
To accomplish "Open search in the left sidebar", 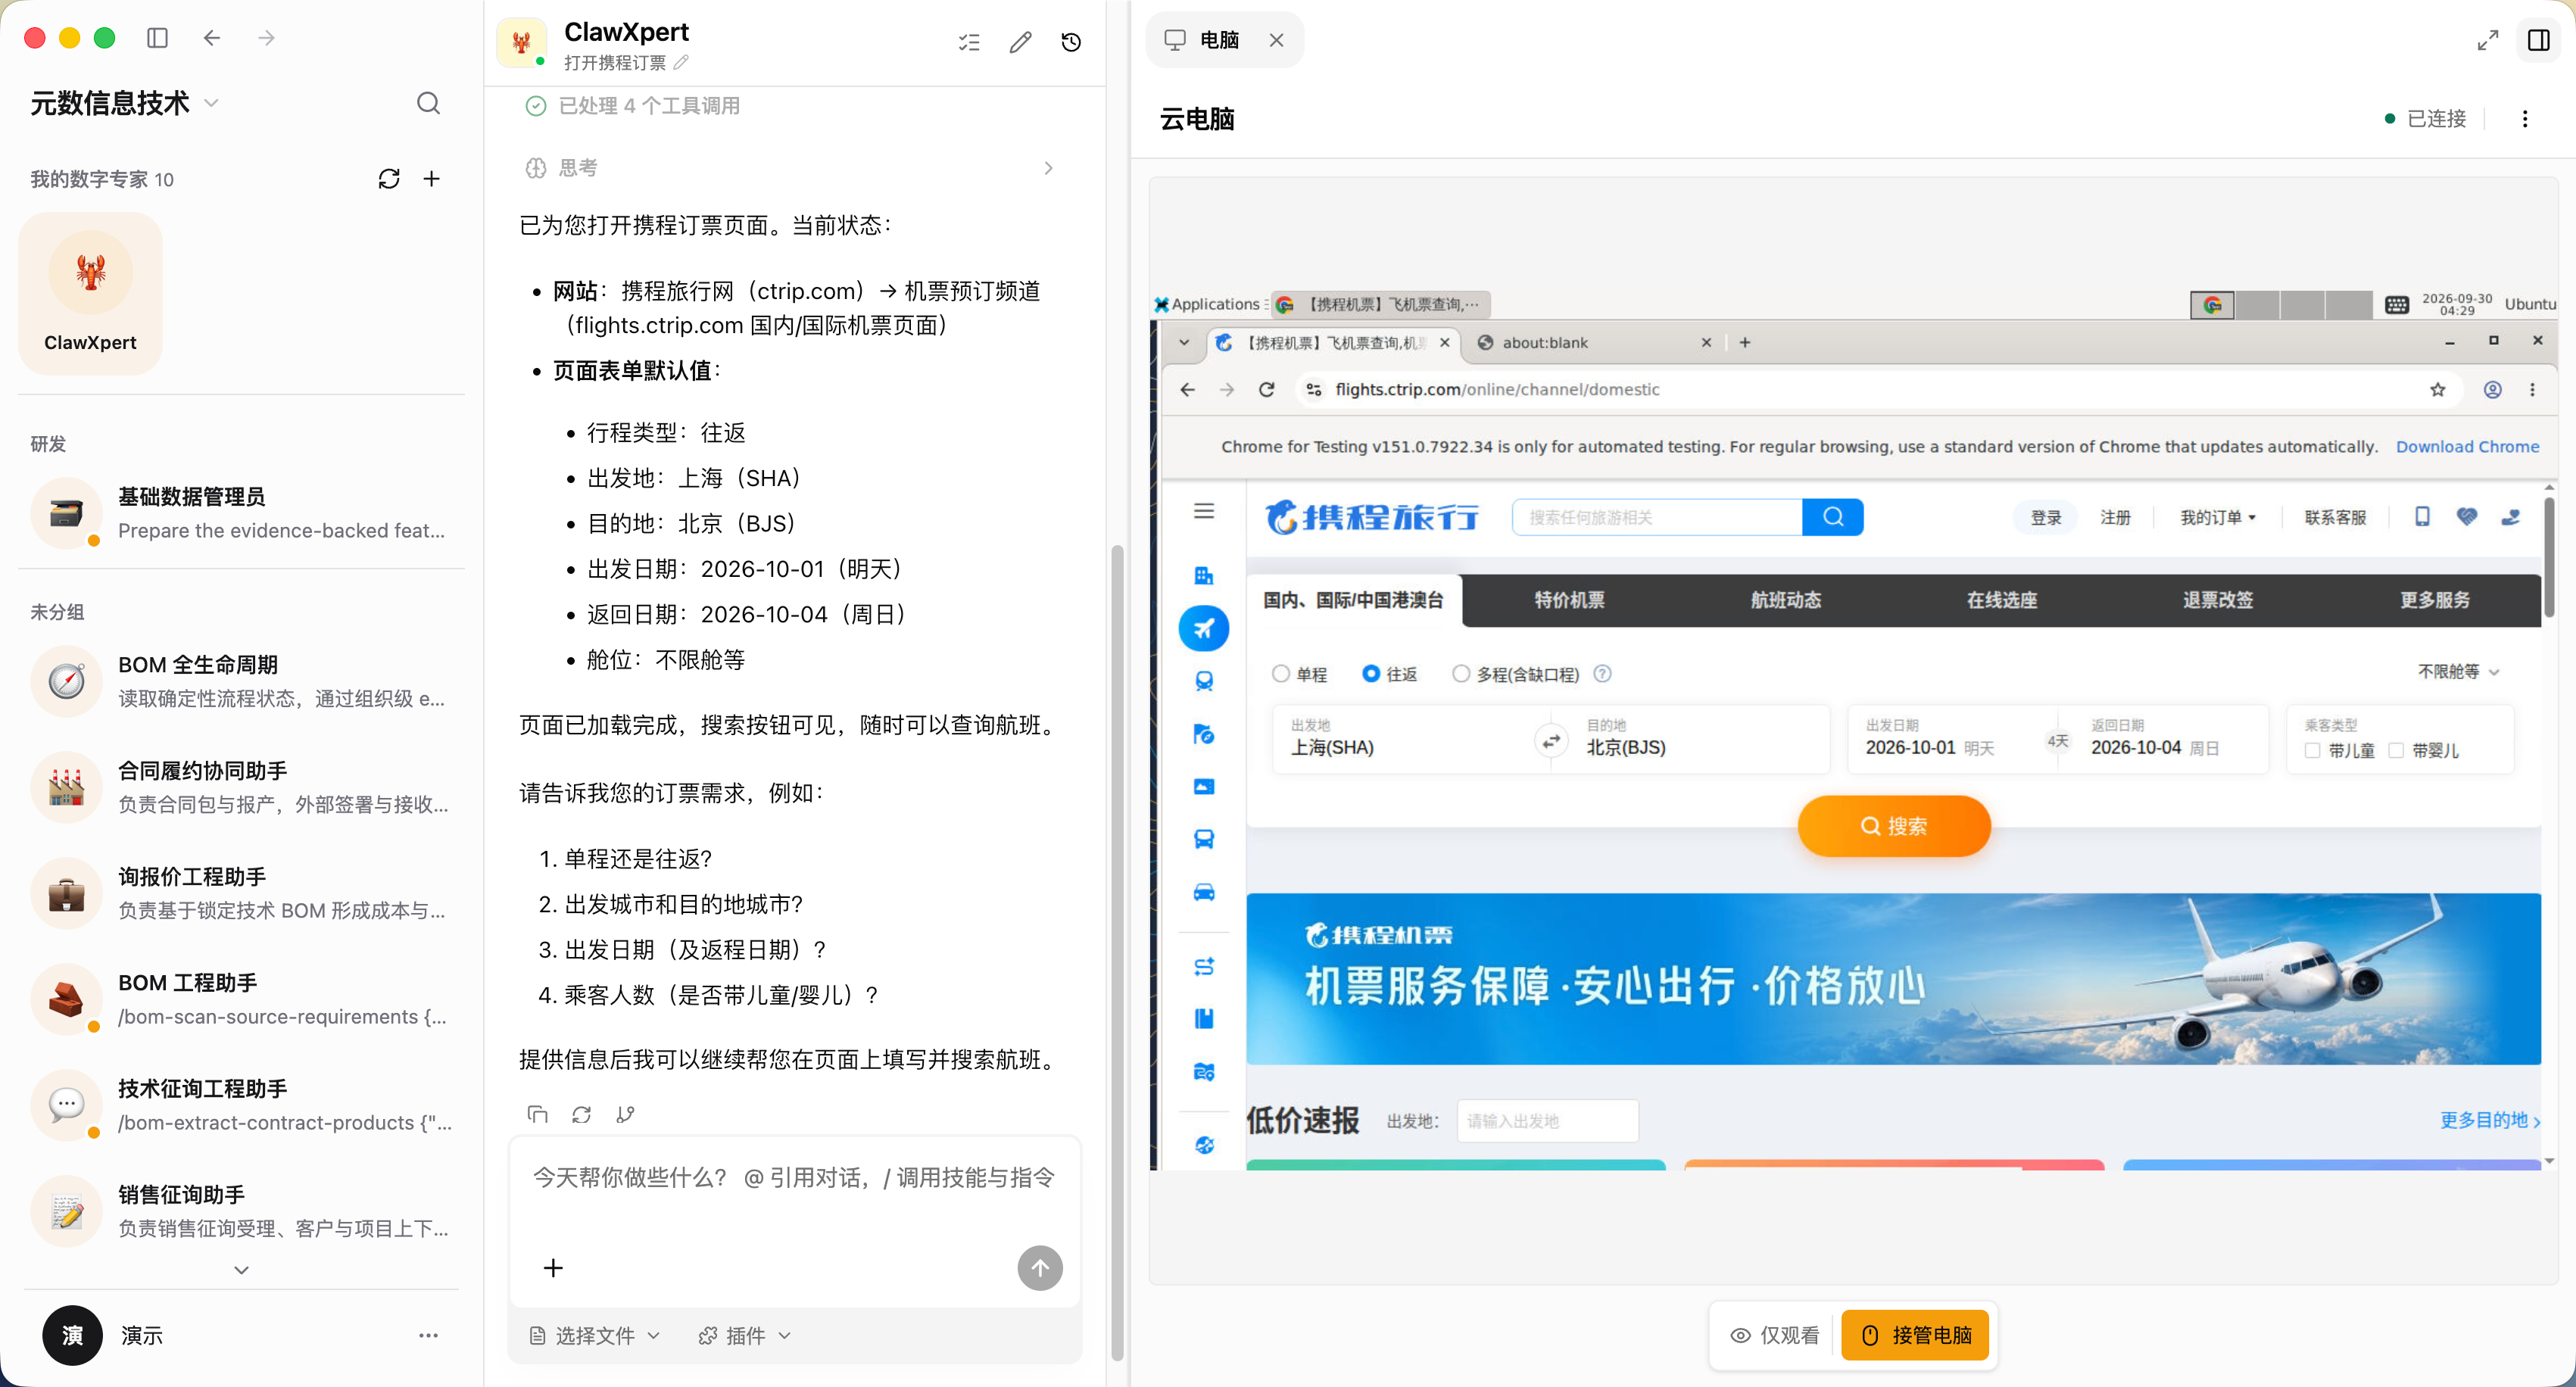I will click(428, 103).
